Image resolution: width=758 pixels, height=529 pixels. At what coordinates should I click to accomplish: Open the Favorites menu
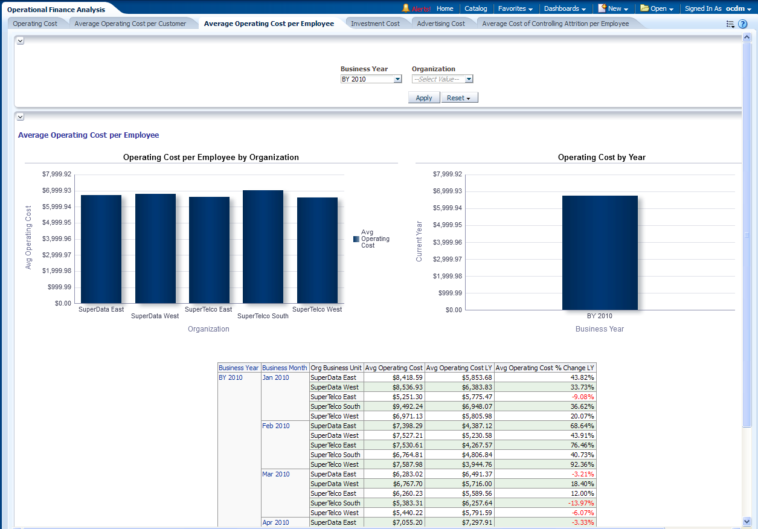515,8
